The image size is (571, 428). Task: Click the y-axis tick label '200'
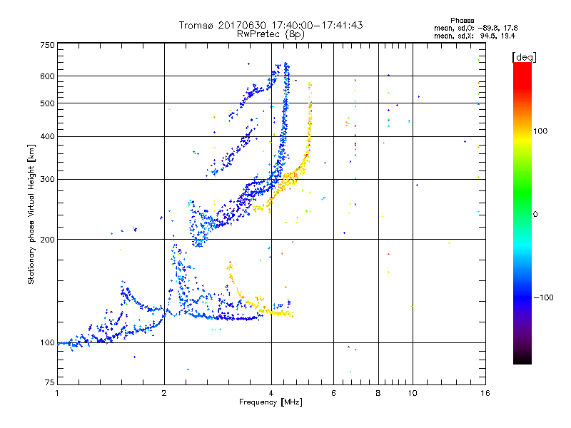pos(47,240)
